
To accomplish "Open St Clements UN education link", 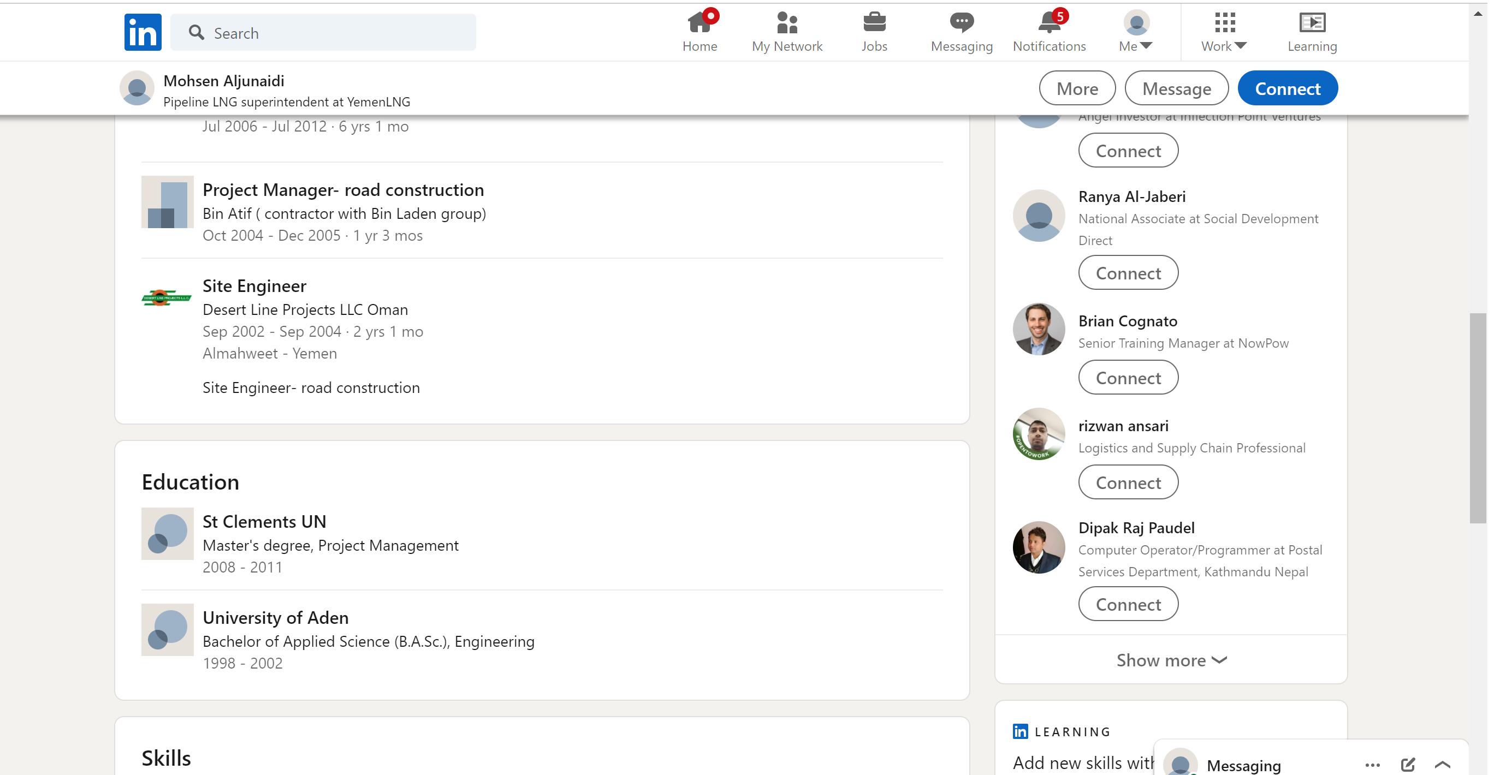I will tap(264, 521).
